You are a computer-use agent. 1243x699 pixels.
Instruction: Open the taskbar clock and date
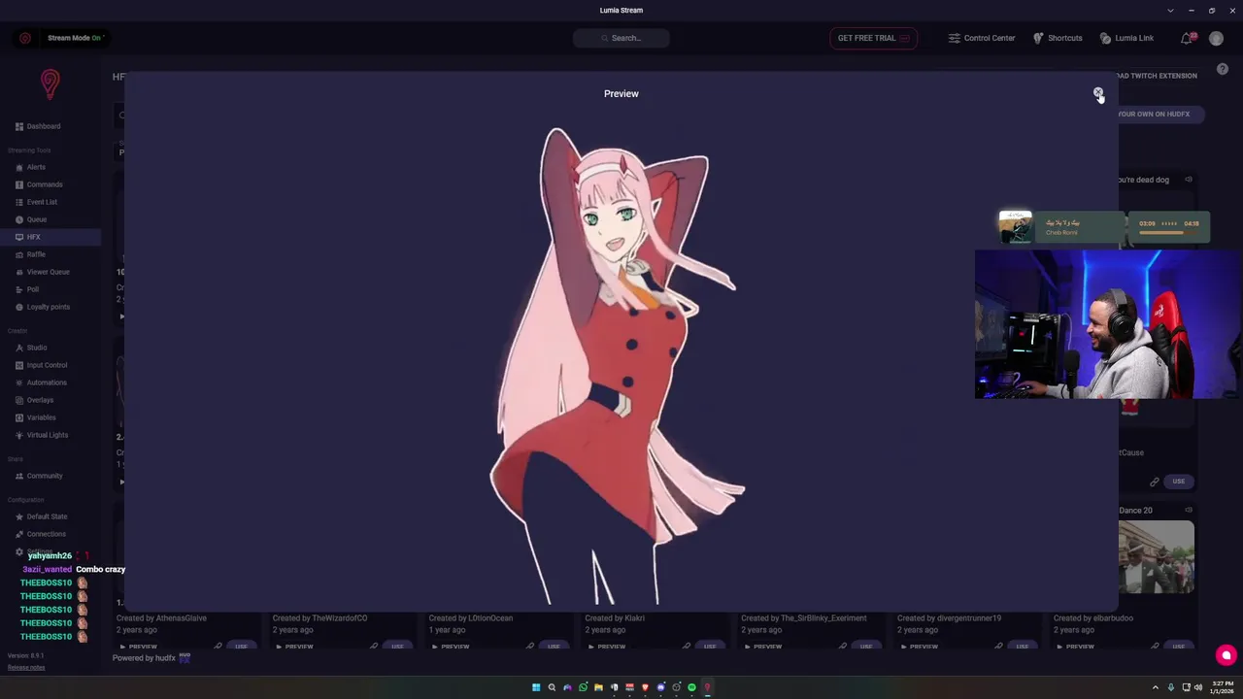coord(1223,687)
